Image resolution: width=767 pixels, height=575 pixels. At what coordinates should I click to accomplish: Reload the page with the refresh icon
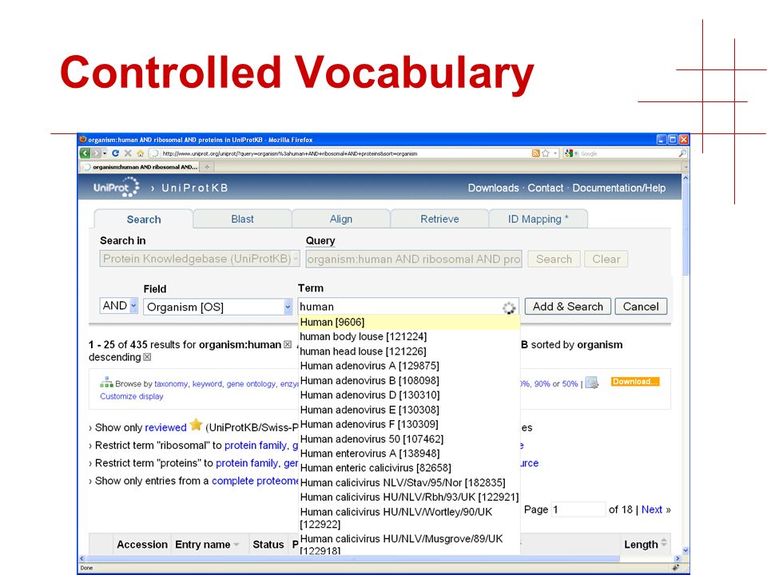(x=115, y=153)
